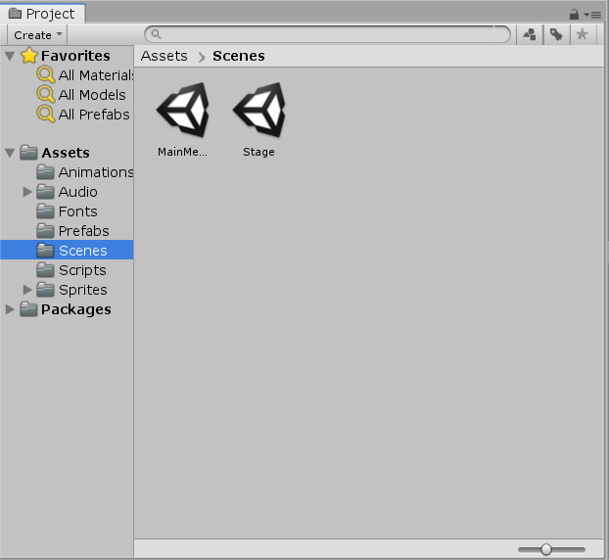Select the Stage scene asset
This screenshot has width=609, height=560.
258,118
